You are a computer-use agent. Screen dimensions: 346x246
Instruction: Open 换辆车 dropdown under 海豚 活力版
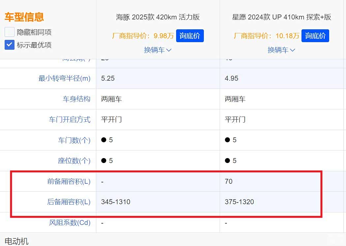(x=158, y=50)
